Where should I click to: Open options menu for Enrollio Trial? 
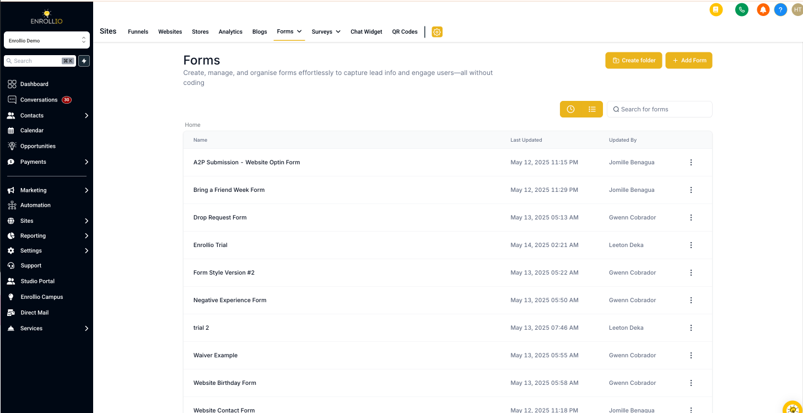(x=691, y=245)
